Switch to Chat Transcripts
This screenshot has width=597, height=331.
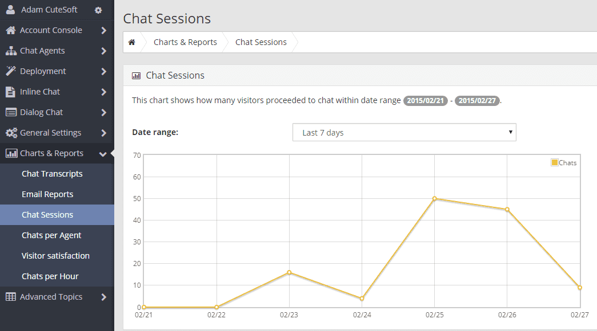click(x=51, y=173)
